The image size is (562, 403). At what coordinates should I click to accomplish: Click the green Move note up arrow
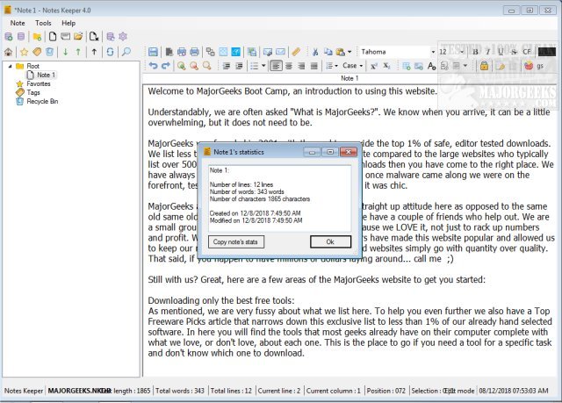(78, 52)
